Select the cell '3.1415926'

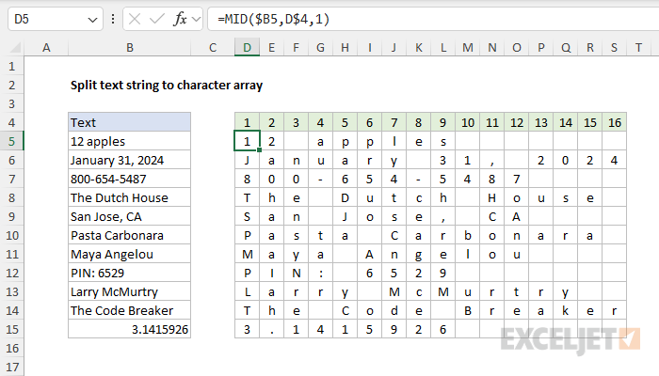click(130, 329)
